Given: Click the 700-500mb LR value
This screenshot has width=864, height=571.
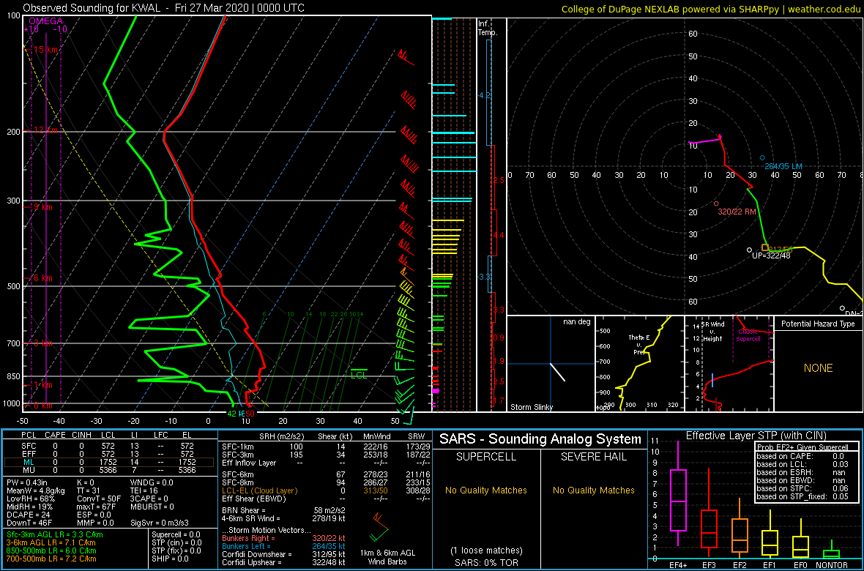Looking at the screenshot, I should pyautogui.click(x=51, y=559).
